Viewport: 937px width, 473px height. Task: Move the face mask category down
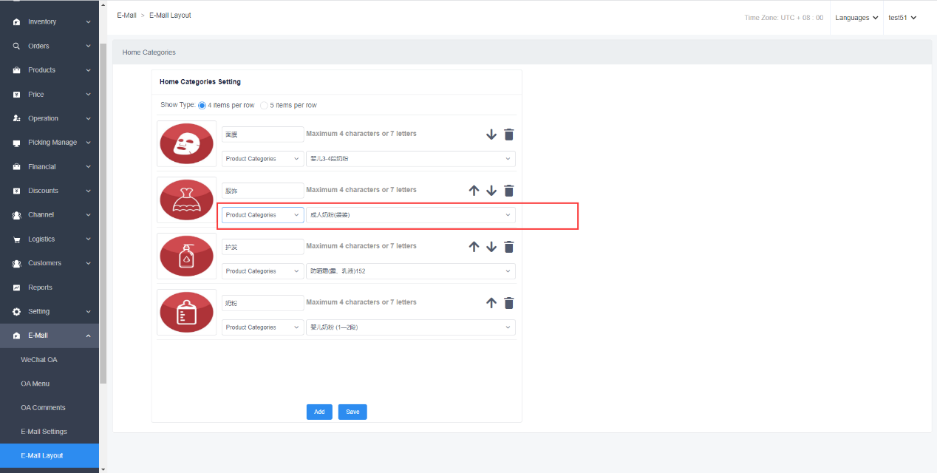(491, 135)
